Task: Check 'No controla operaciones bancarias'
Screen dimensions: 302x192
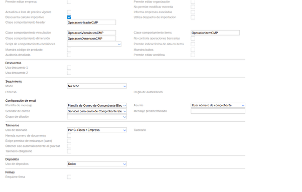Action: [x=193, y=38]
